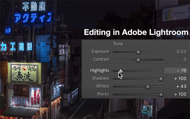The height and width of the screenshot is (119, 190).
Task: Select the Shadows value field +100
Action: [180, 78]
